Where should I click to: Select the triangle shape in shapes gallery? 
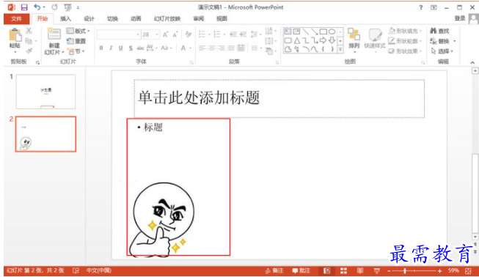[297, 40]
